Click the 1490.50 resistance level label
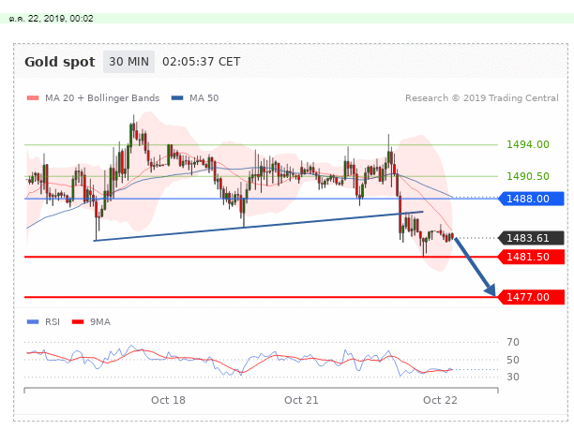The image size is (574, 430). [x=528, y=176]
